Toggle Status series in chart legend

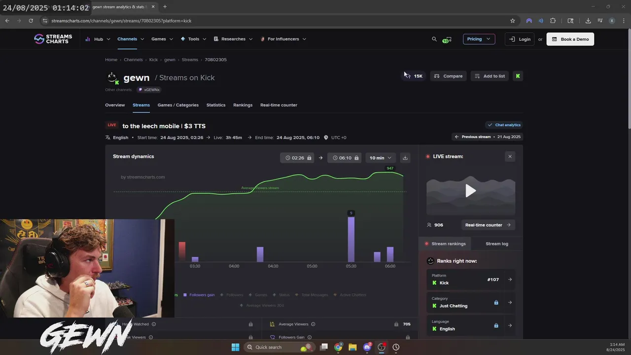pyautogui.click(x=281, y=295)
